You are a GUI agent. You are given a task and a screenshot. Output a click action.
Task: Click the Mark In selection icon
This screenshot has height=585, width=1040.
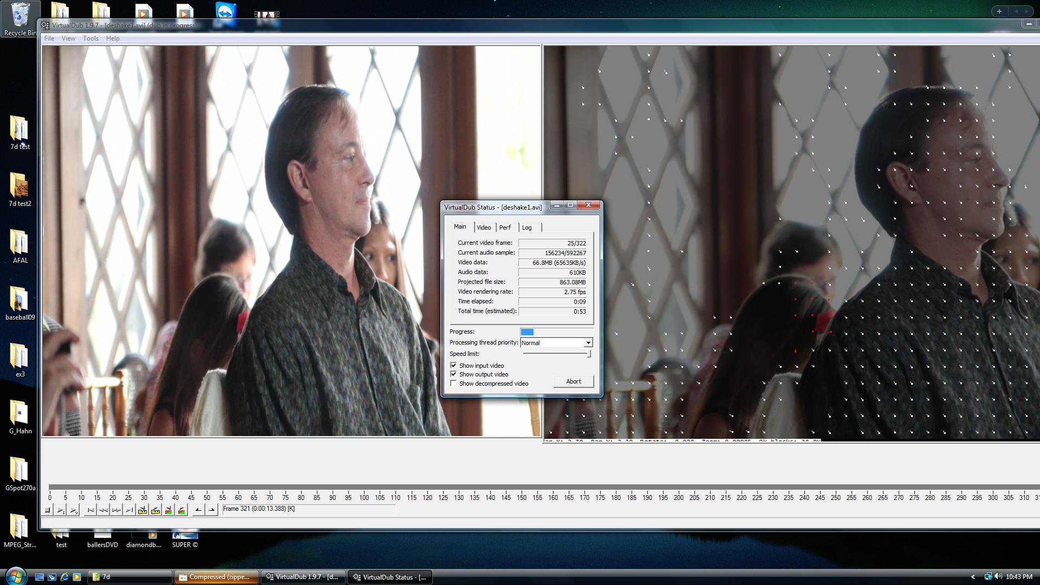pyautogui.click(x=198, y=510)
